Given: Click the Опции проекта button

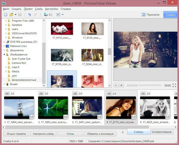Looking at the screenshot, I should tap(16, 134).
